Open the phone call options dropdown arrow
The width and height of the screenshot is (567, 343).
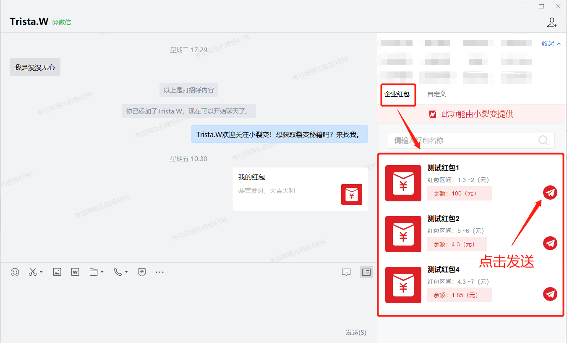coord(126,272)
